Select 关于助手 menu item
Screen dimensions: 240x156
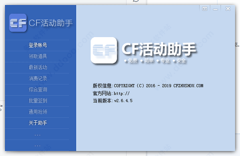coord(38,123)
